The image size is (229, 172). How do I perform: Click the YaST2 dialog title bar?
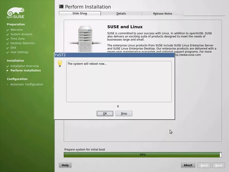(114, 55)
